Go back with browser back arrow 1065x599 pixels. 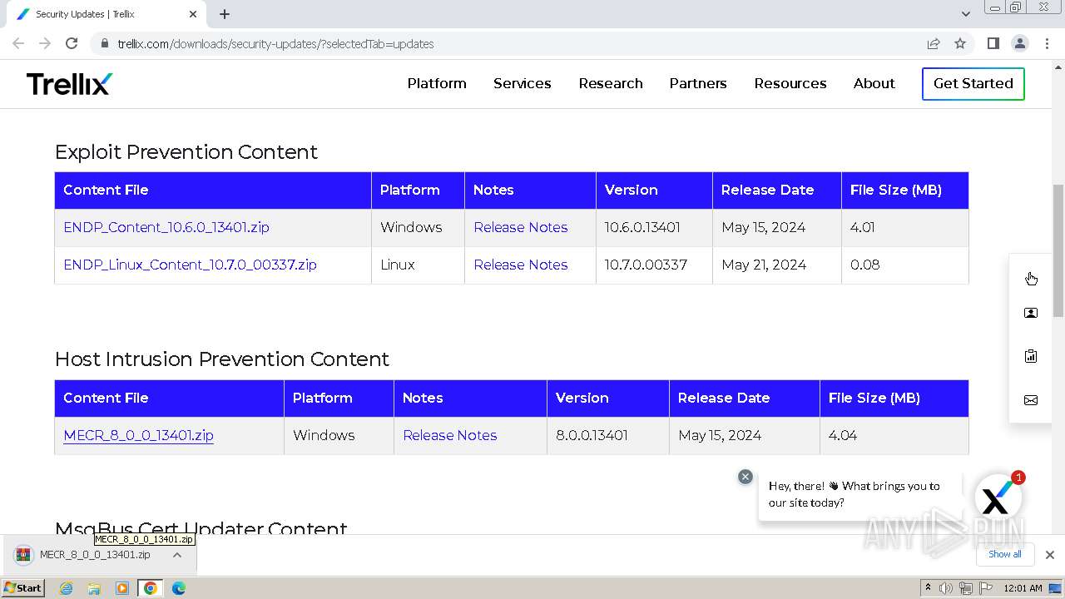click(x=18, y=43)
